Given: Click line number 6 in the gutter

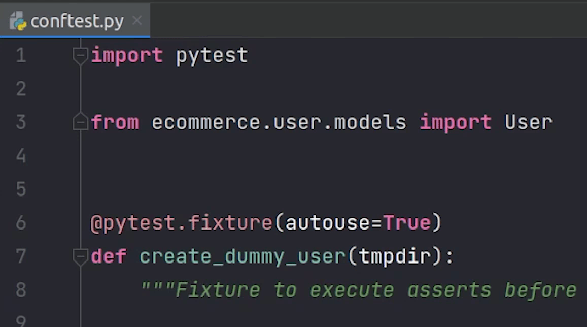Looking at the screenshot, I should tap(21, 223).
